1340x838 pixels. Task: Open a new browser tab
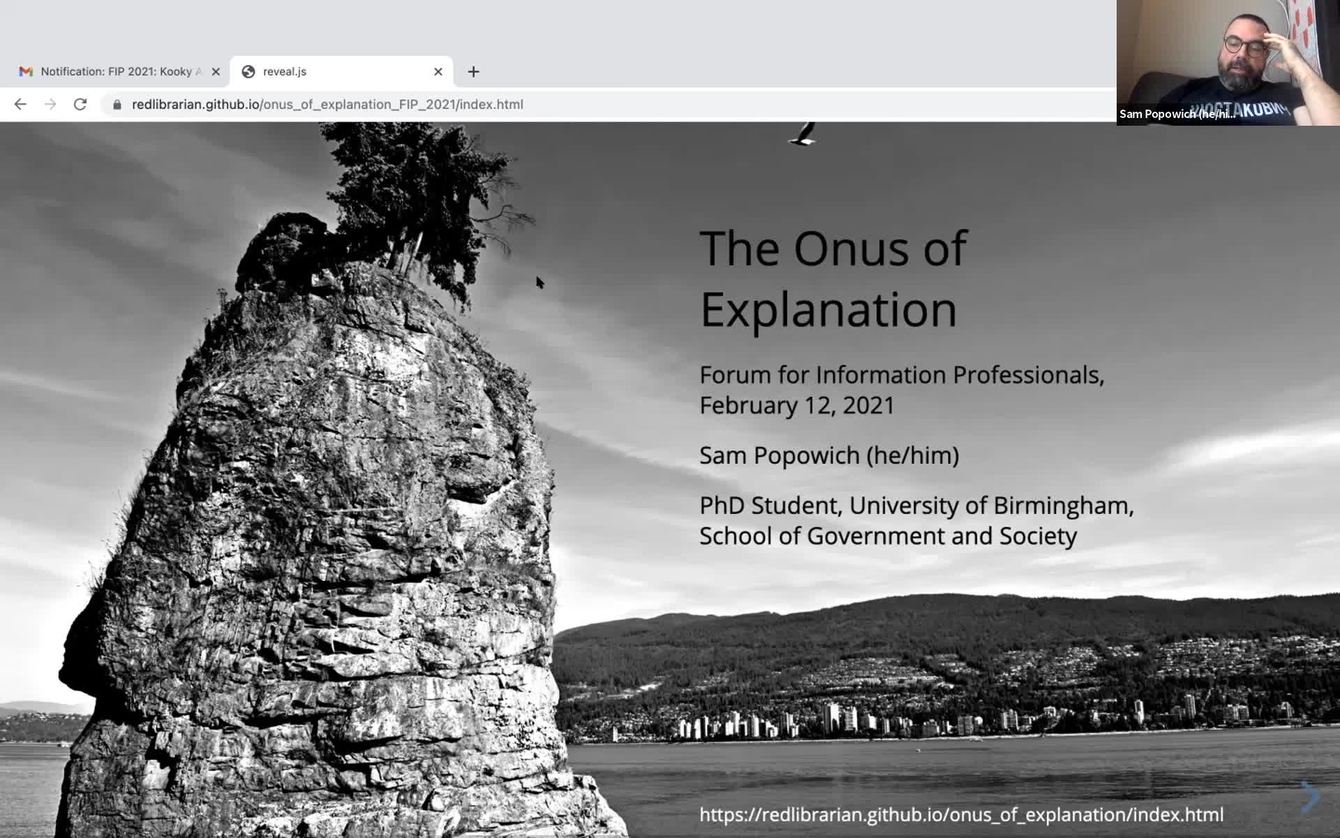(x=473, y=71)
